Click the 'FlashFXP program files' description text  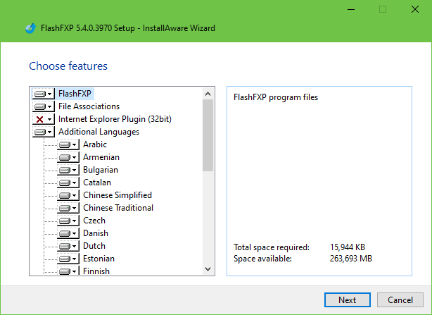(x=276, y=97)
